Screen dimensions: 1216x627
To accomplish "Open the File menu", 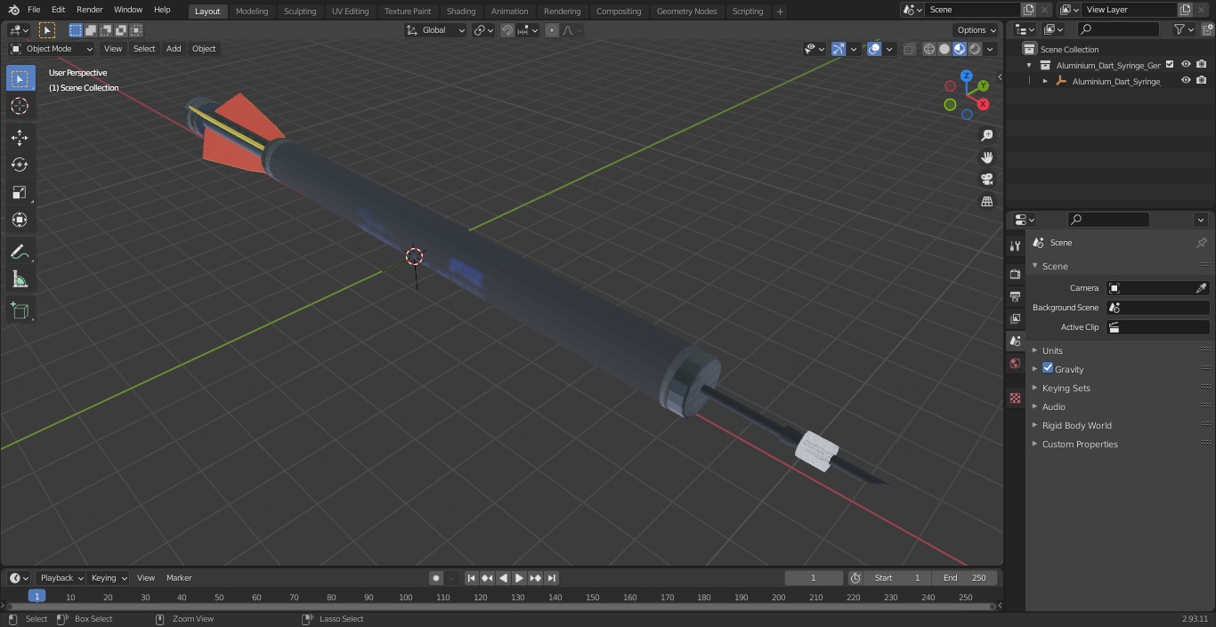I will tap(34, 10).
